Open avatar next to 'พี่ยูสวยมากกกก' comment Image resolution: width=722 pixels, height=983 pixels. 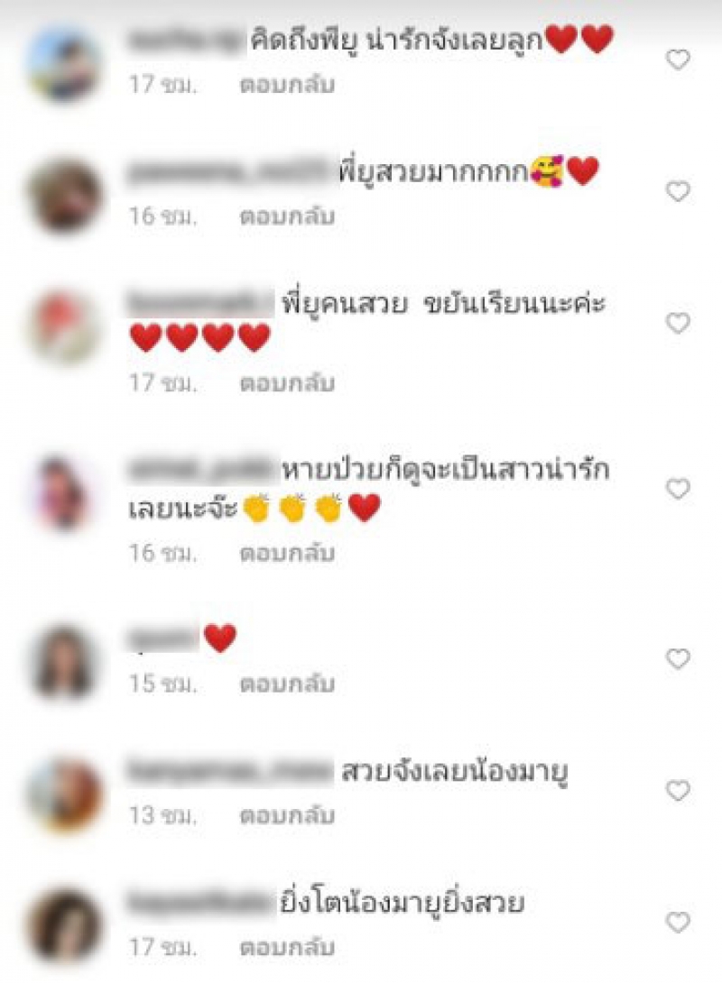pyautogui.click(x=65, y=196)
